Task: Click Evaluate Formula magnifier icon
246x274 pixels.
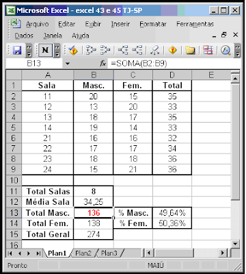Action: click(225, 50)
